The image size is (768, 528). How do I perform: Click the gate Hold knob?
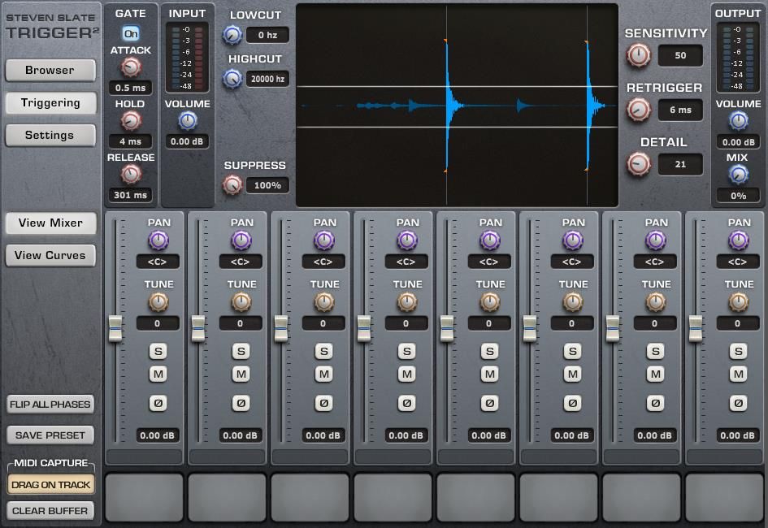point(131,120)
